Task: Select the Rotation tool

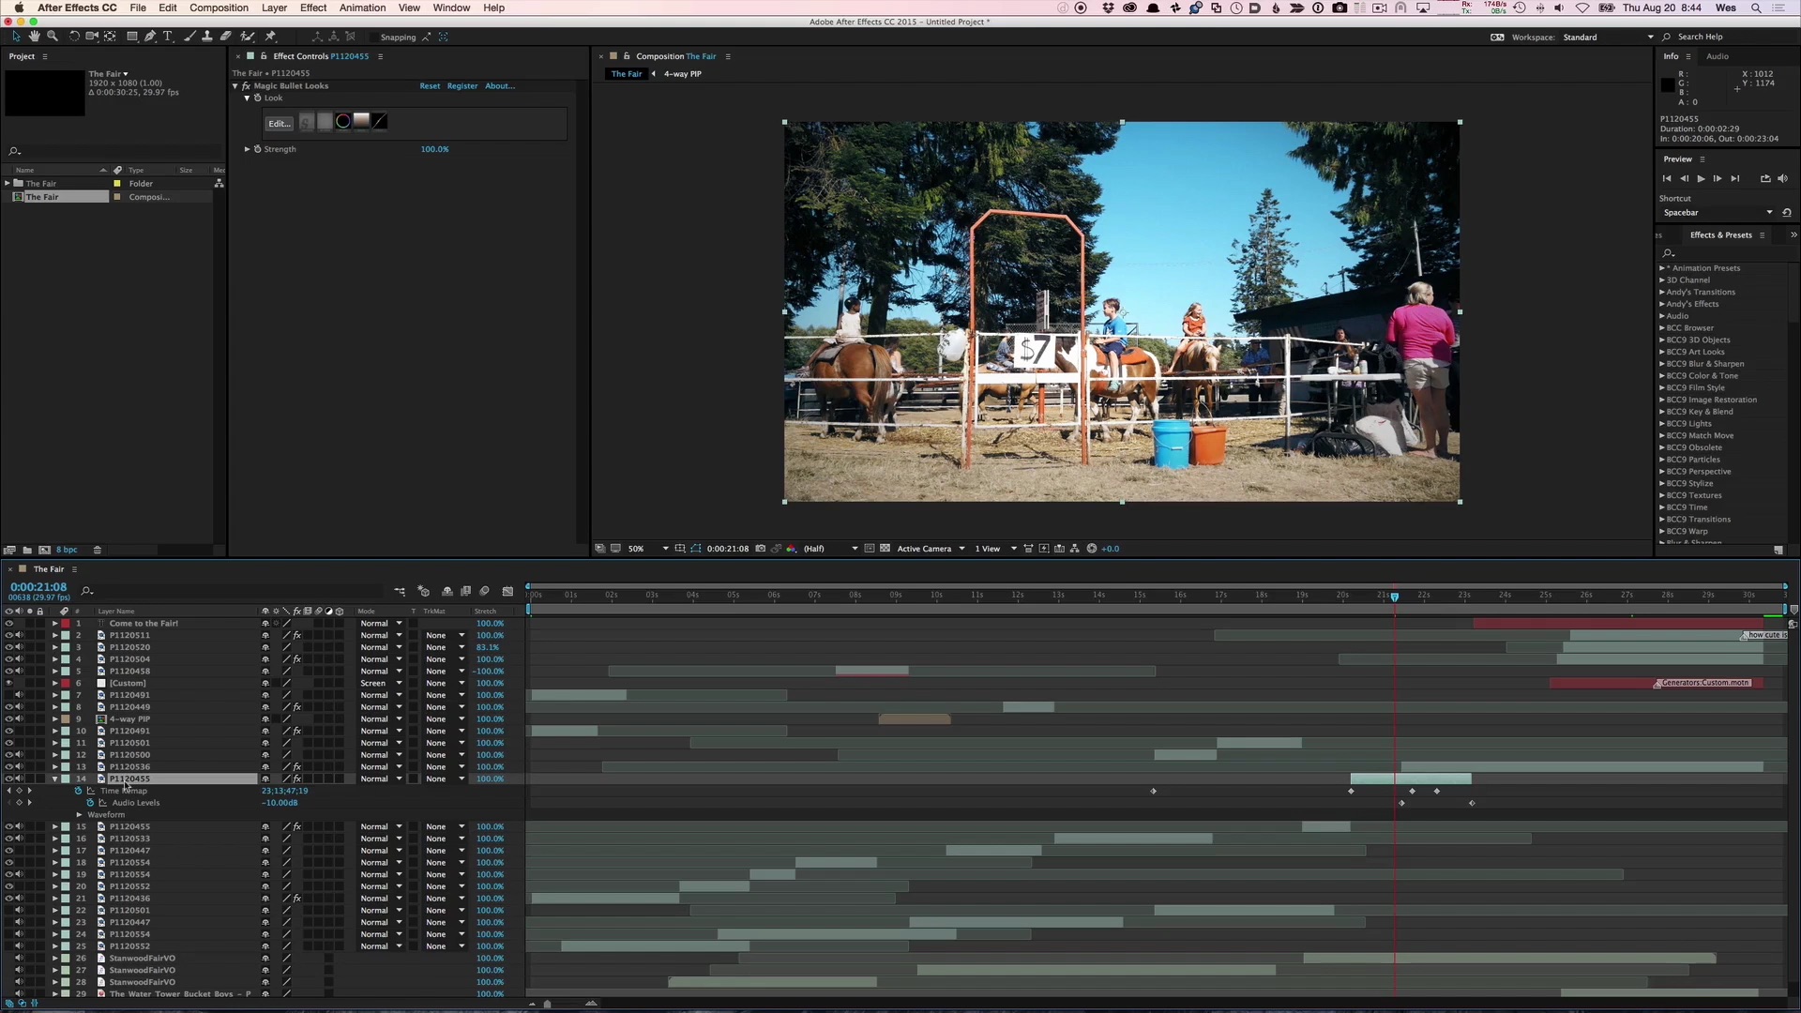Action: tap(74, 37)
